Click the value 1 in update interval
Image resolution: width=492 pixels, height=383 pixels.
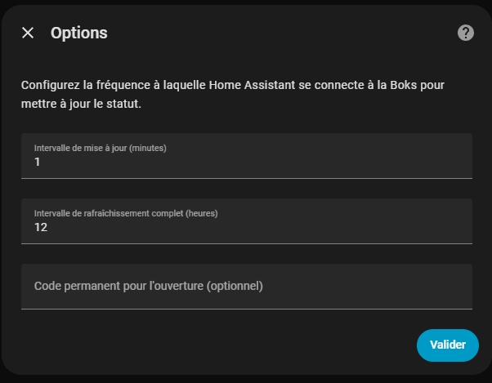(38, 163)
